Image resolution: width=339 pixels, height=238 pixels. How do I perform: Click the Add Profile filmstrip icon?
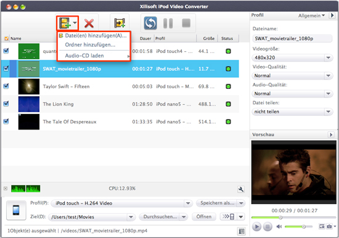(120, 23)
